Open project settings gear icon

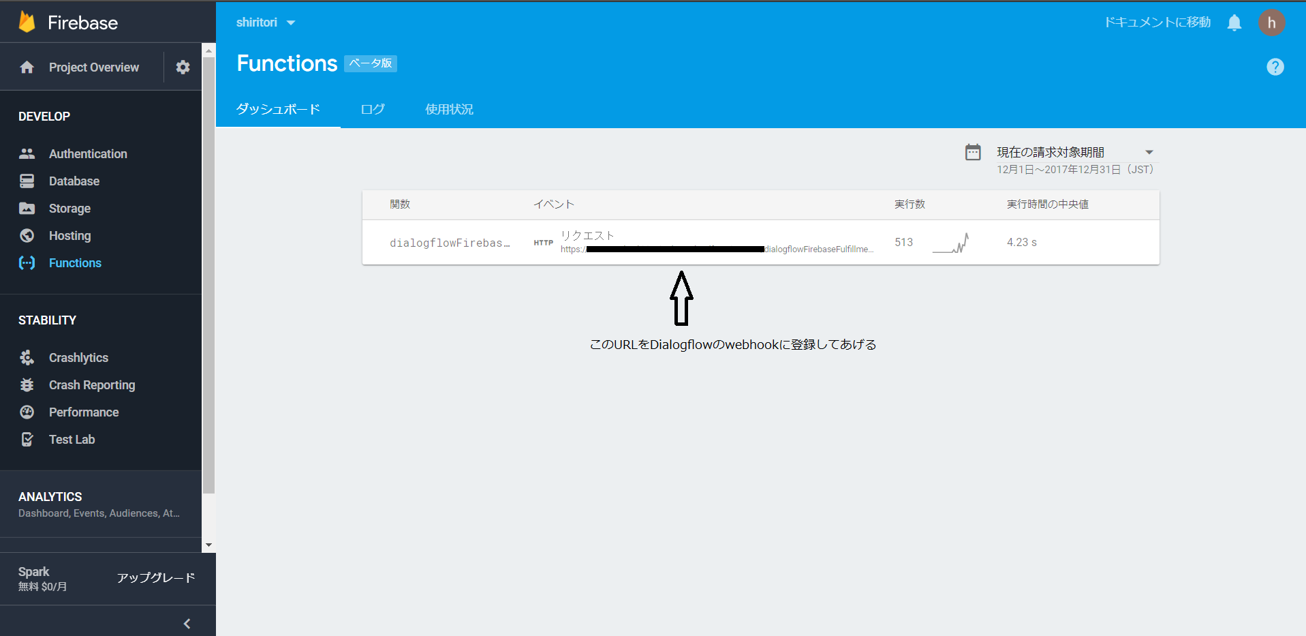[x=183, y=67]
